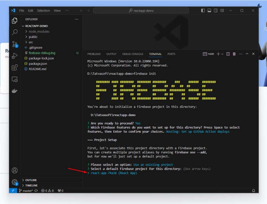Maximize the panel with the up chevron
Viewport: 267px width, 204px height.
pyautogui.click(x=247, y=54)
